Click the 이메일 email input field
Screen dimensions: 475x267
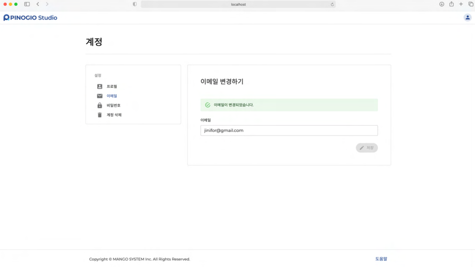[289, 130]
